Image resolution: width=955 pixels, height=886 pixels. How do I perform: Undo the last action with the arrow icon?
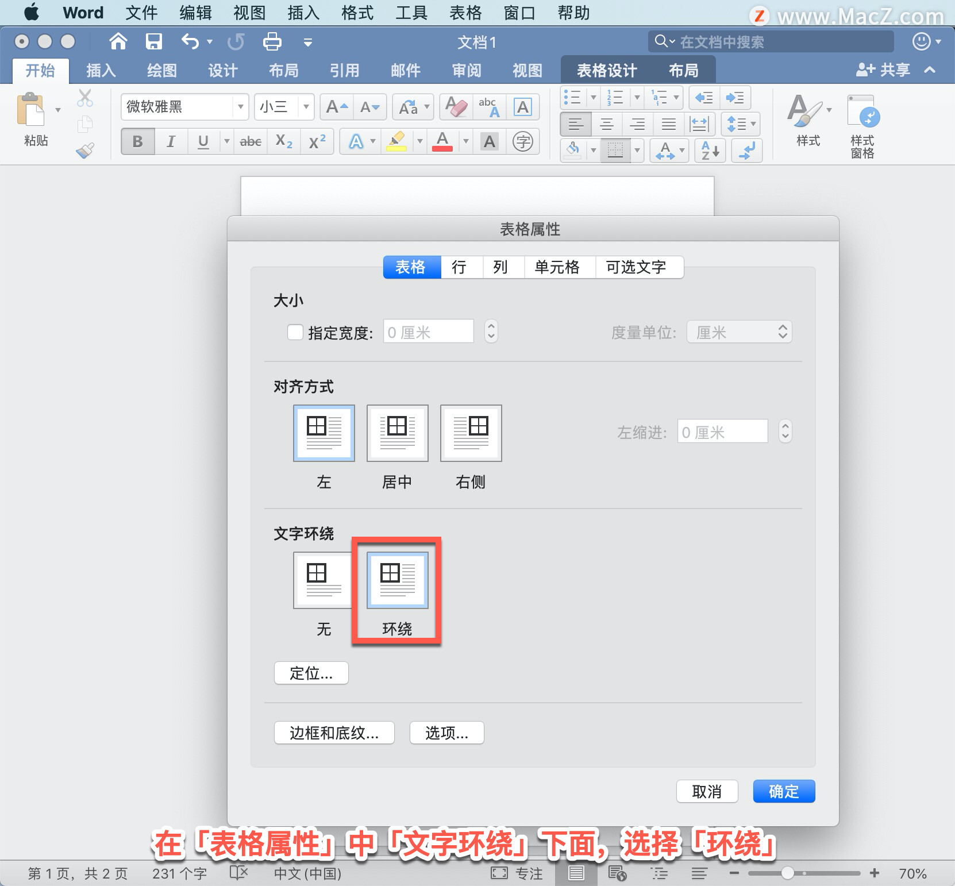[x=190, y=41]
